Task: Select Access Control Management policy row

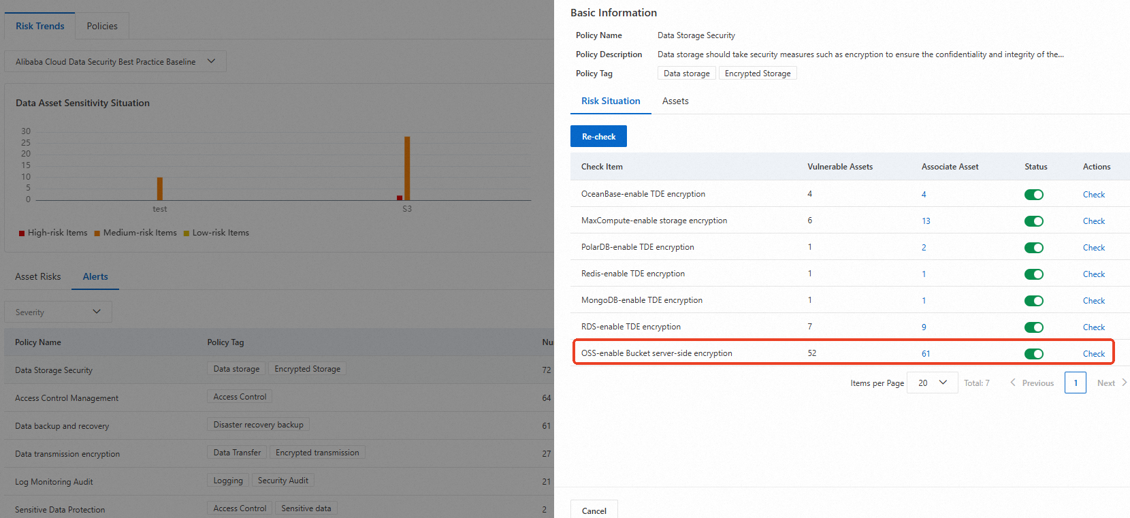Action: pos(279,398)
